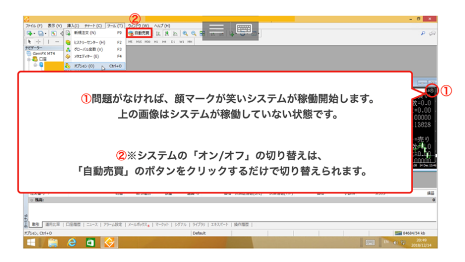Click the 84684/54 kb connection status
Viewport: 465px width, 262px height.
pyautogui.click(x=410, y=234)
